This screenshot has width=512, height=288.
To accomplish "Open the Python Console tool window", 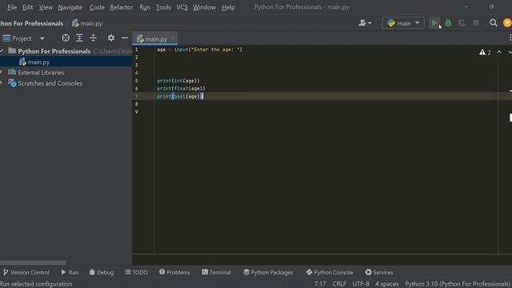I will coord(330,272).
